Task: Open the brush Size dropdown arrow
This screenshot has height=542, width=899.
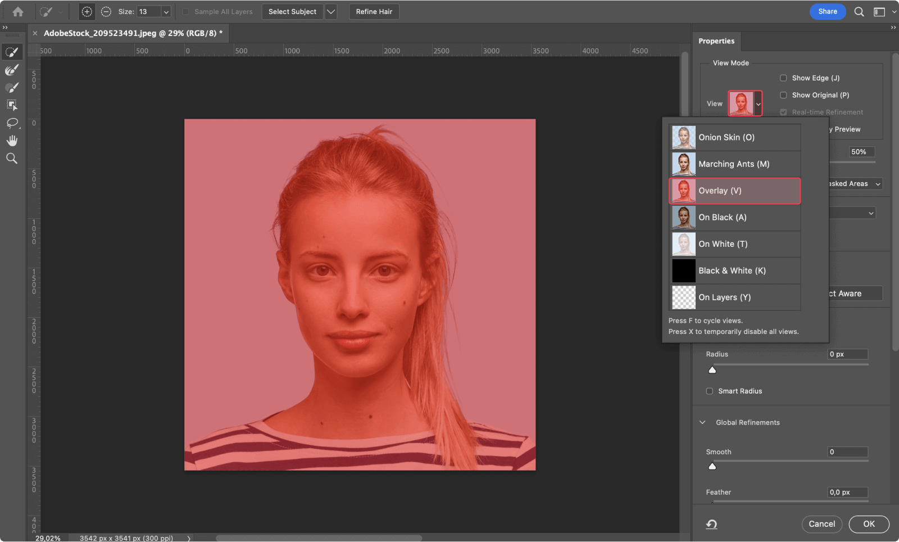Action: (x=166, y=12)
